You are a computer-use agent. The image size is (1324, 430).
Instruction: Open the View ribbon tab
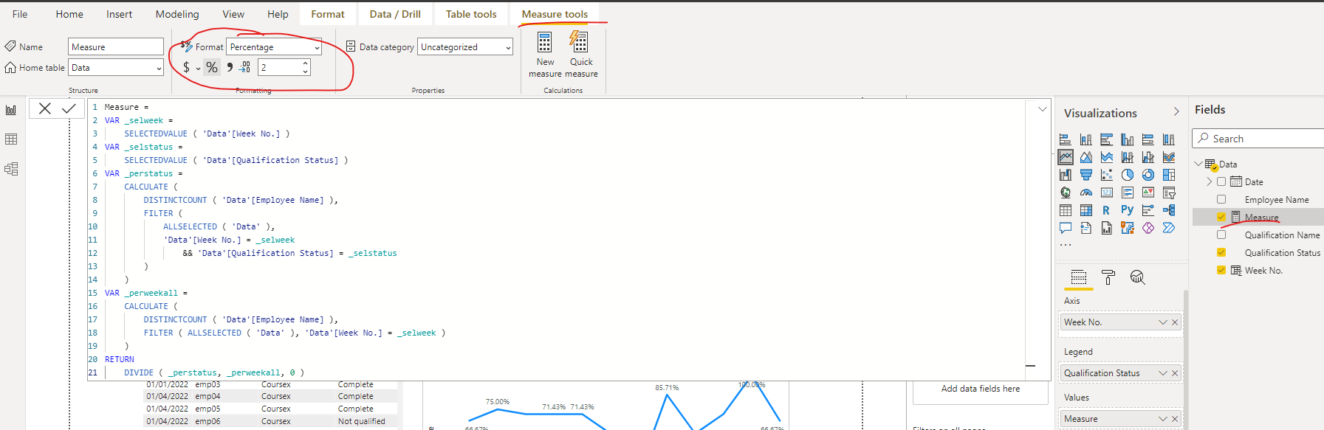(x=233, y=14)
